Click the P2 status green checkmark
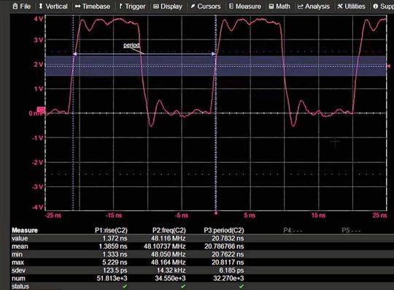Screen dimensions: 394x290 pos(183,286)
